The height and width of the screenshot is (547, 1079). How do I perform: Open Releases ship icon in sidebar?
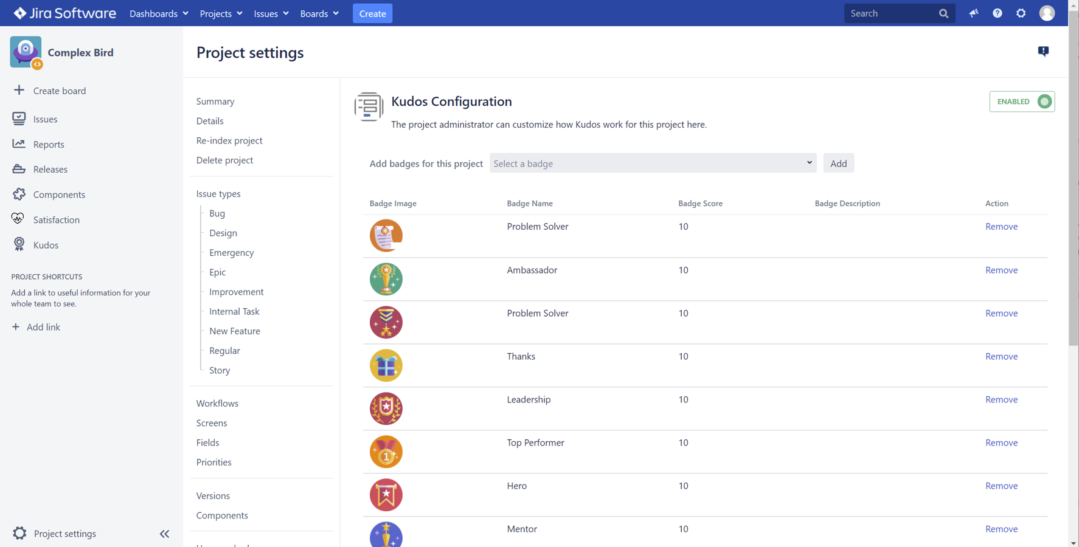(19, 169)
